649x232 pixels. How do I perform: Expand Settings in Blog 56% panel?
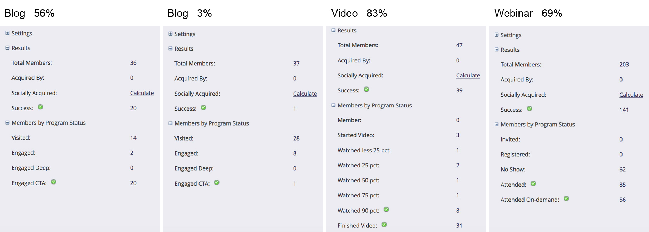[x=8, y=33]
